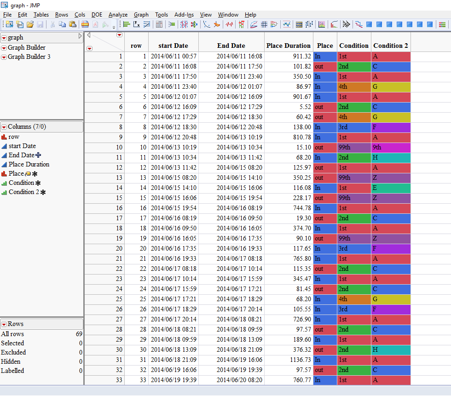This screenshot has height=412, width=451.
Task: Open the Analyze menu
Action: coord(118,15)
